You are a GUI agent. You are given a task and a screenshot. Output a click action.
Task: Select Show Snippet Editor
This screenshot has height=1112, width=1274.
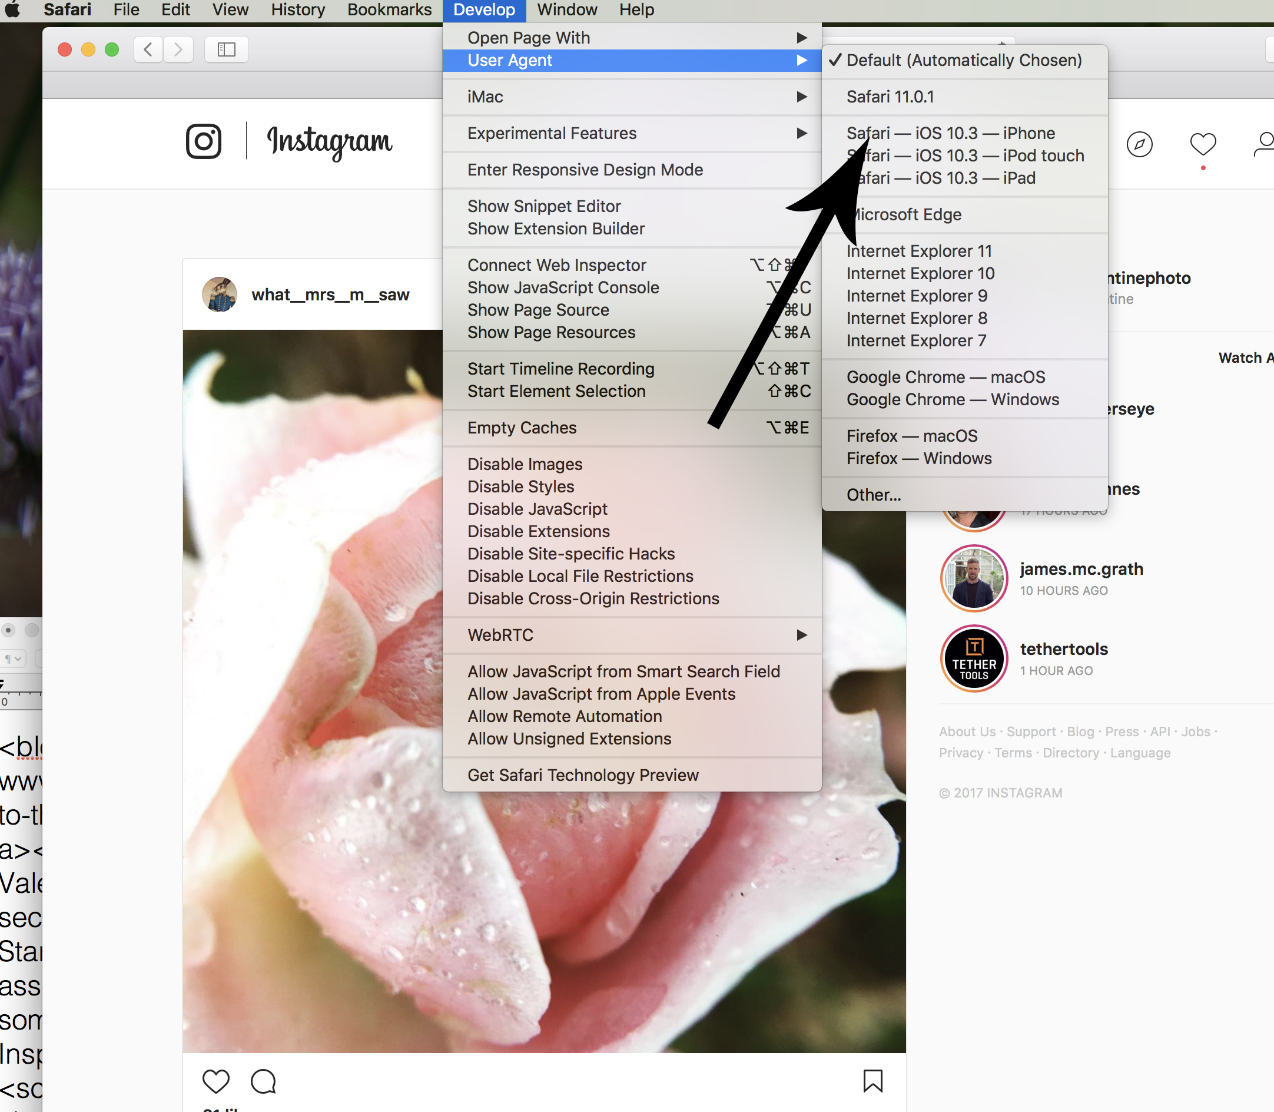click(x=632, y=207)
